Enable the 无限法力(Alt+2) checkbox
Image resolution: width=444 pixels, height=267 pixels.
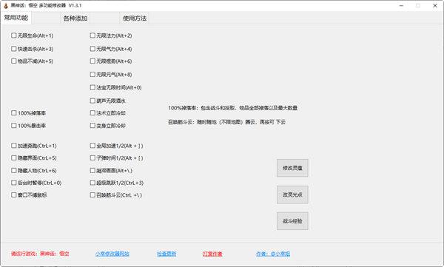92,36
